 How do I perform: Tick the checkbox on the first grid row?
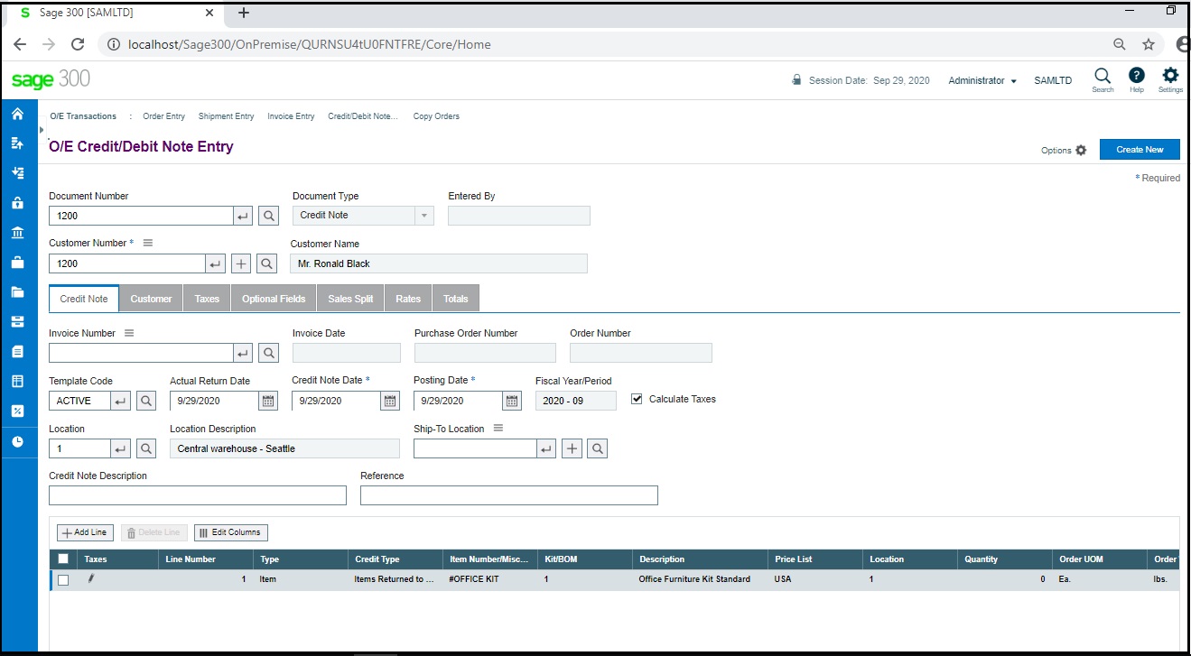click(x=63, y=578)
